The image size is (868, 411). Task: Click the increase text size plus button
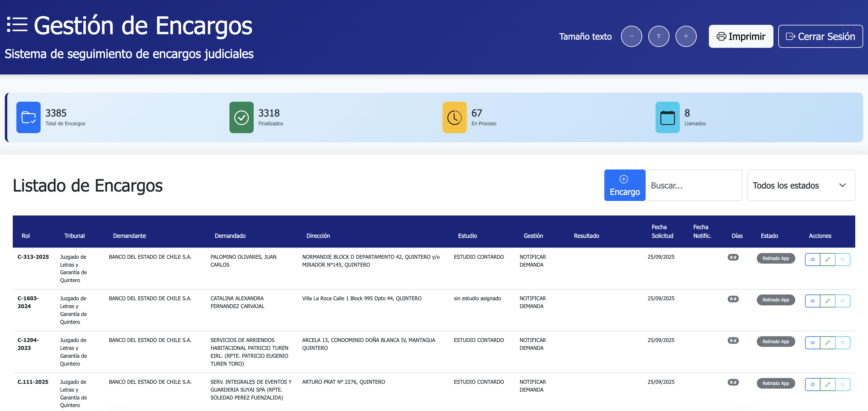coord(686,36)
